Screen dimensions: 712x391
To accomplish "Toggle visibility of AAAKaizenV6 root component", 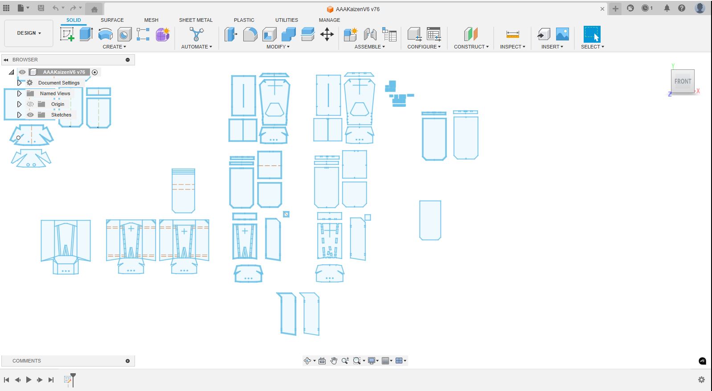I will tap(22, 72).
